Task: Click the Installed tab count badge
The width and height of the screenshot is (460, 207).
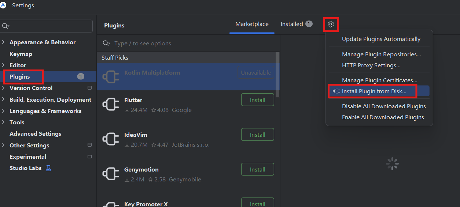Action: click(x=309, y=24)
